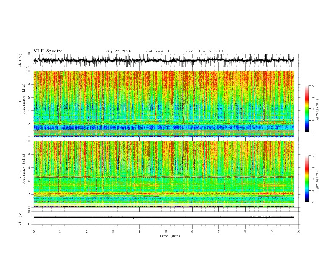
Task: Click time axis tick label '6'
Action: pos(193,232)
